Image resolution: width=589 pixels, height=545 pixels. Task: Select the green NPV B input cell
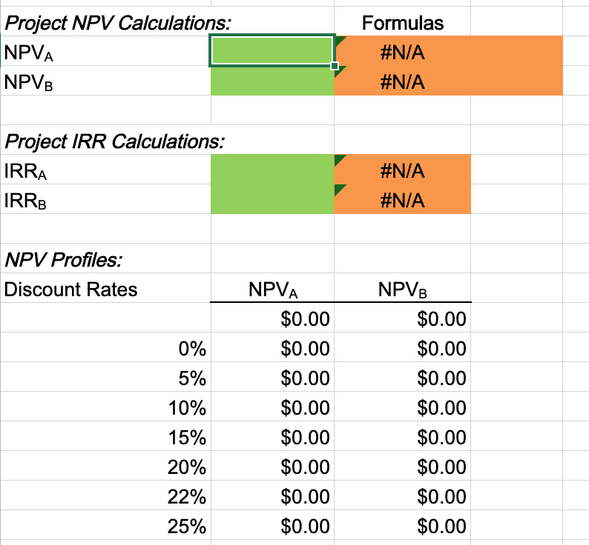click(x=272, y=81)
